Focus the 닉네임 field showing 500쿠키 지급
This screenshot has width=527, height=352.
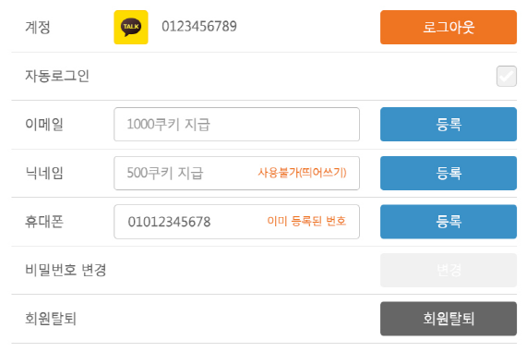point(236,173)
